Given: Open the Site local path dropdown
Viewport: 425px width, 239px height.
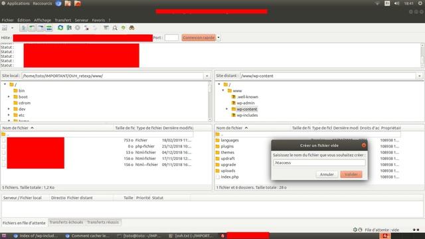Looking at the screenshot, I should coord(207,76).
